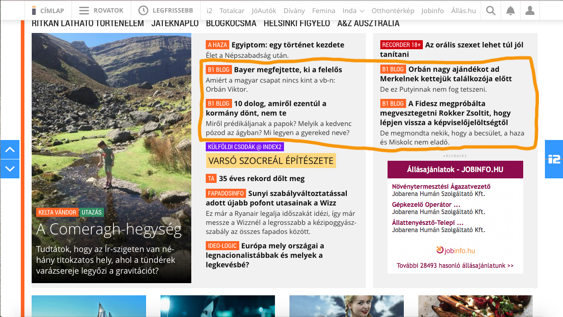
Task: Click Külföldi csodák @ Index2 purple tag
Action: 245,147
